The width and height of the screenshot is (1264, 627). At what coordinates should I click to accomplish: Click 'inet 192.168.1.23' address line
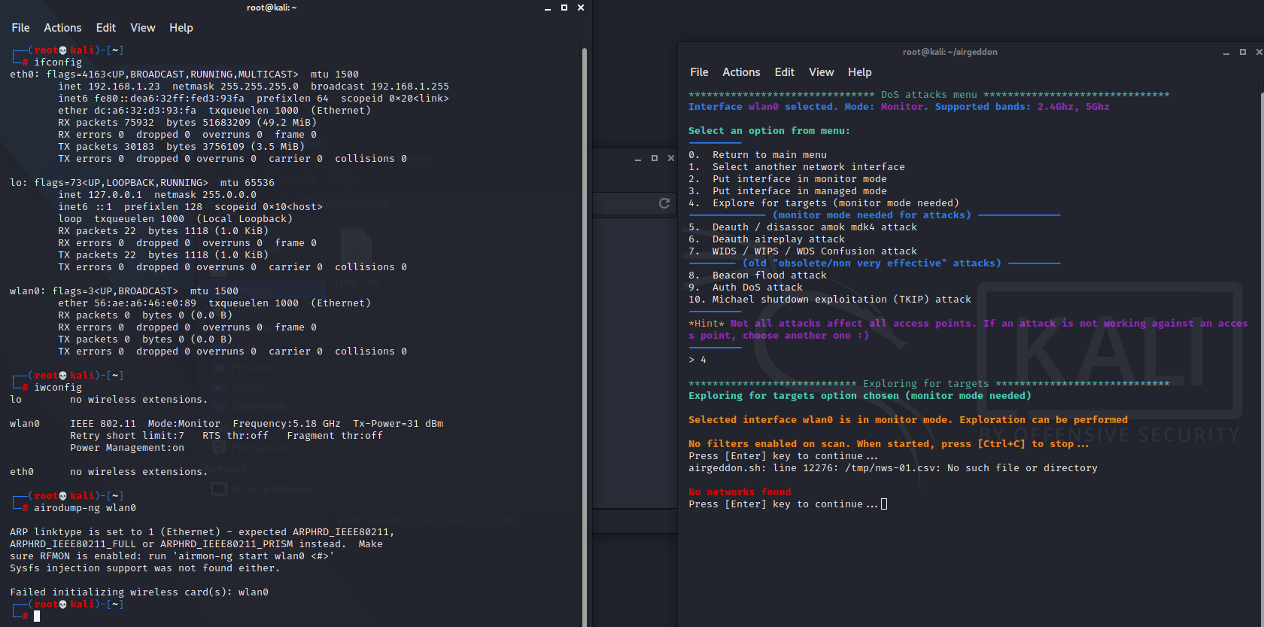254,87
